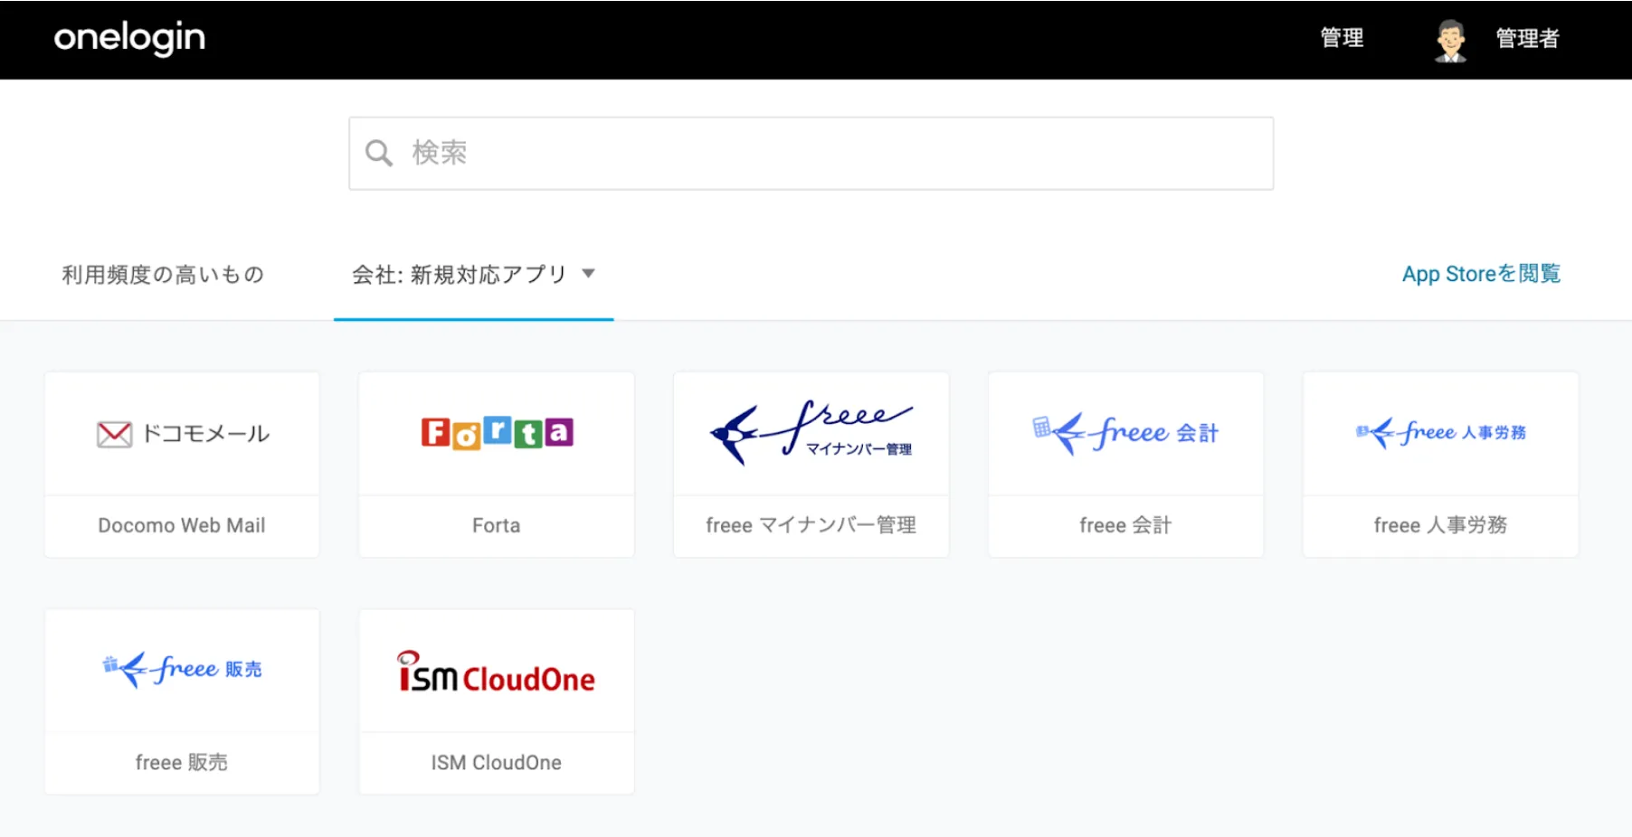Click the 管理者 profile label
1632x837 pixels.
(1527, 39)
